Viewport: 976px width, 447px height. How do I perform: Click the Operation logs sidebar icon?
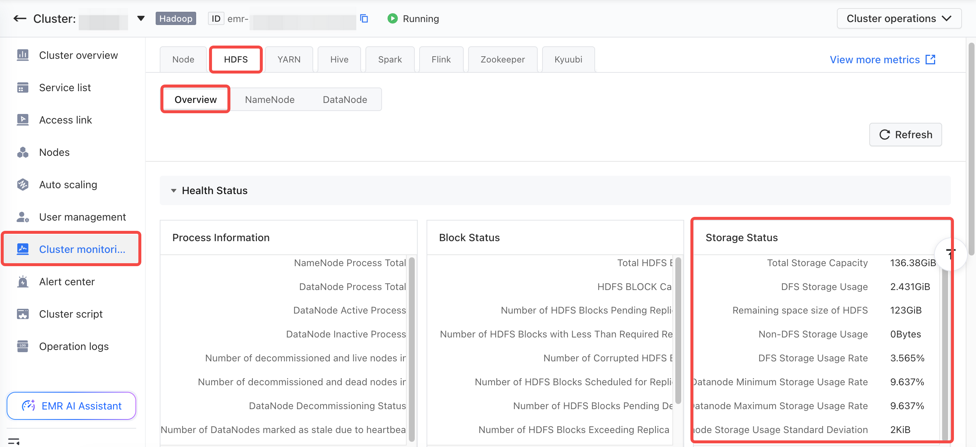pyautogui.click(x=23, y=346)
